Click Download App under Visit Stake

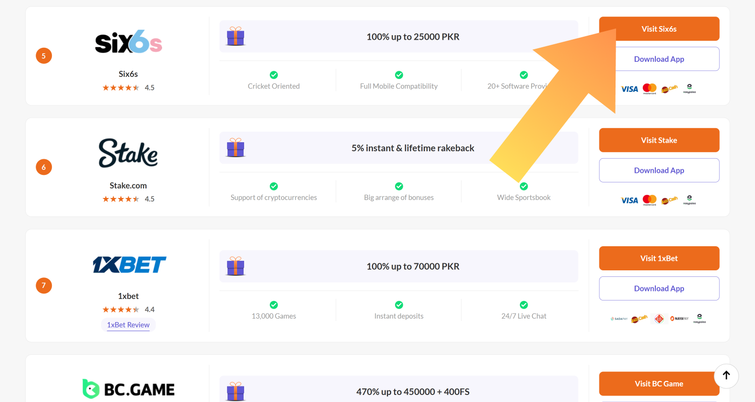coord(659,170)
